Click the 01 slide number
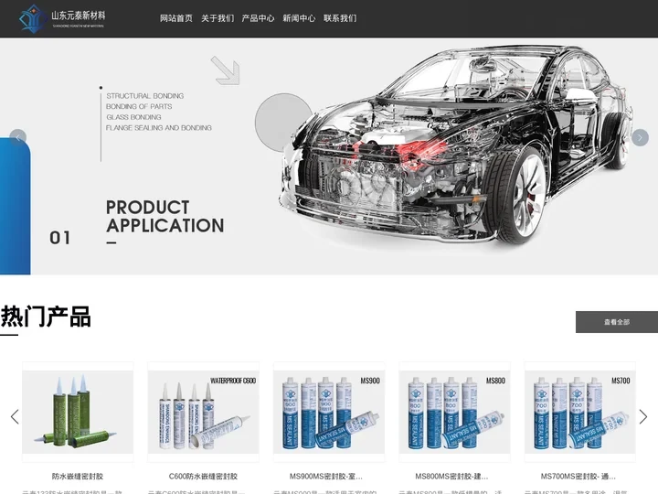 tap(60, 238)
